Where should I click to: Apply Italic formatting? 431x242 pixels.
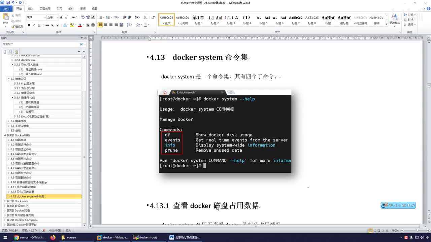click(34, 25)
